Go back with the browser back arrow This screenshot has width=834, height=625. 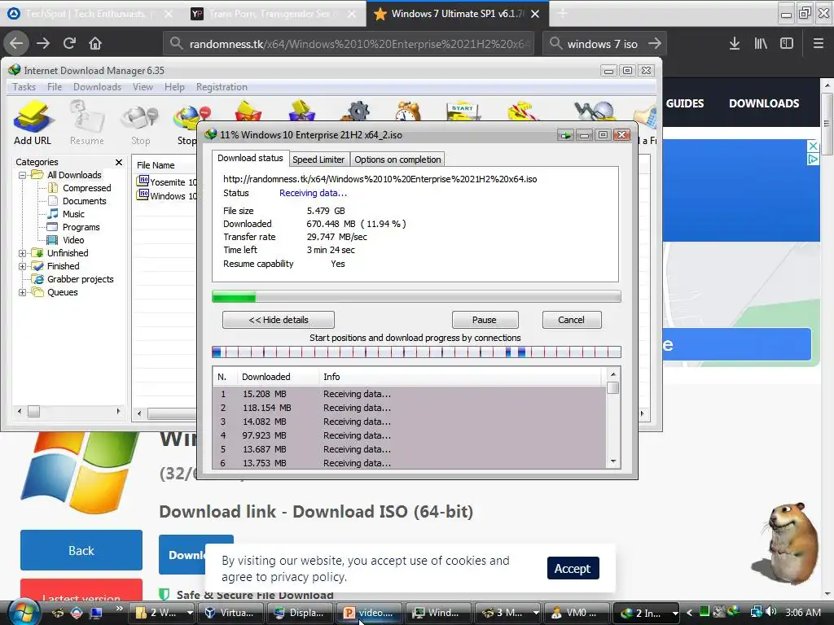(x=16, y=44)
